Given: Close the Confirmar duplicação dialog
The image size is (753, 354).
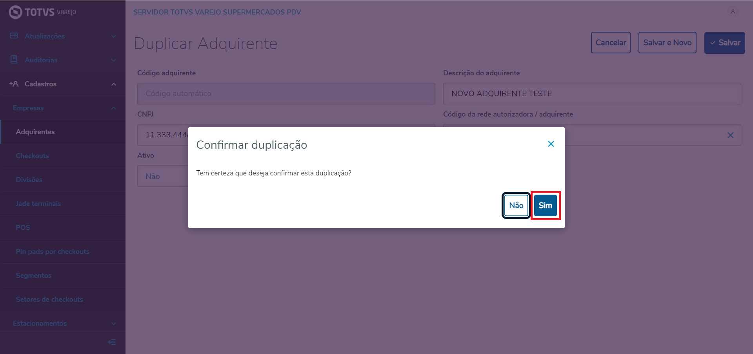Looking at the screenshot, I should [x=551, y=144].
